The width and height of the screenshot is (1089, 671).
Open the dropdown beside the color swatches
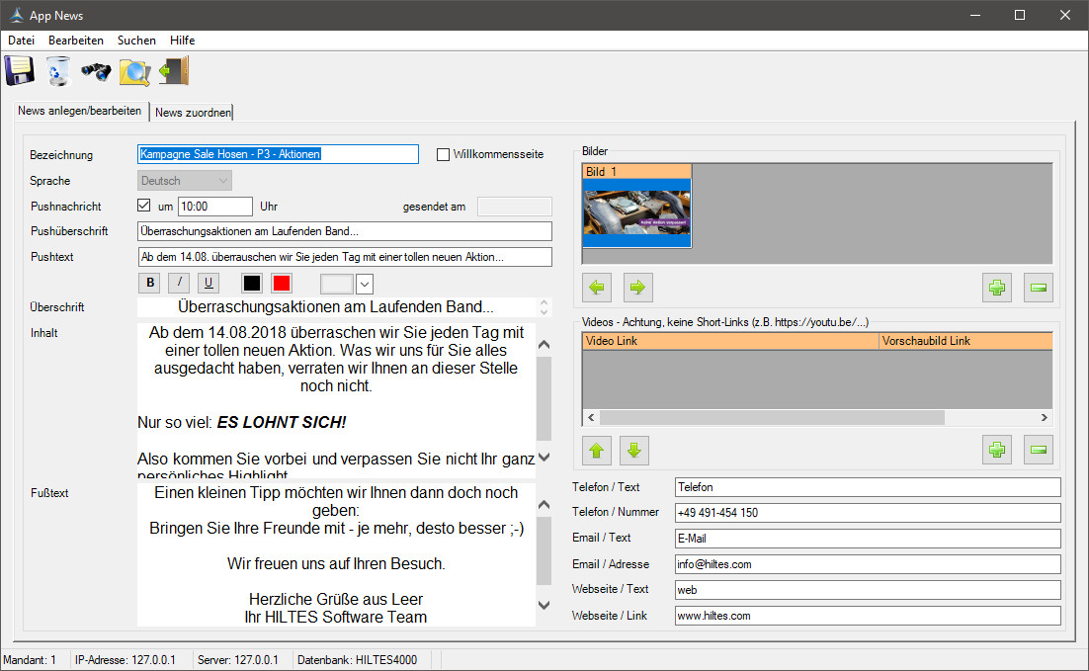click(364, 284)
